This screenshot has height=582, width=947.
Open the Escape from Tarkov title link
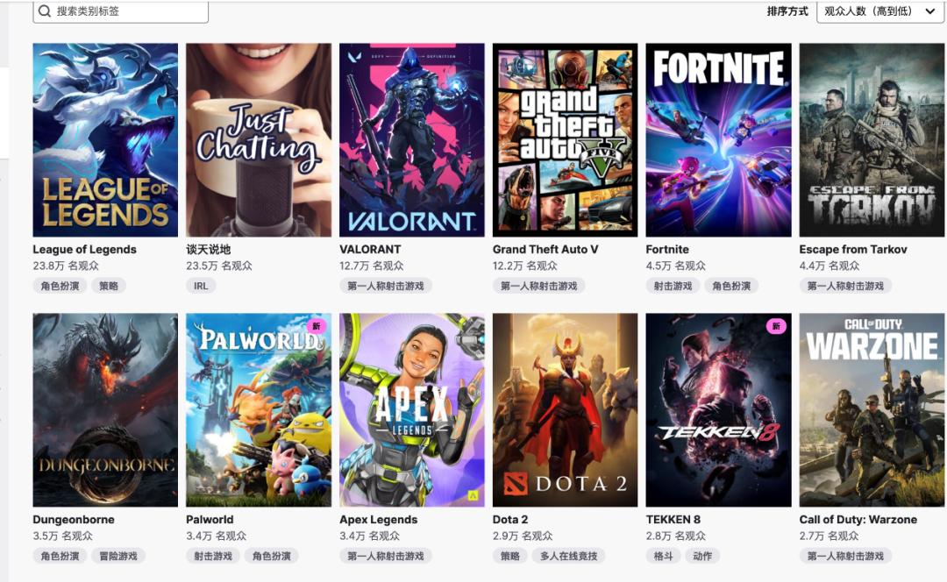point(853,249)
